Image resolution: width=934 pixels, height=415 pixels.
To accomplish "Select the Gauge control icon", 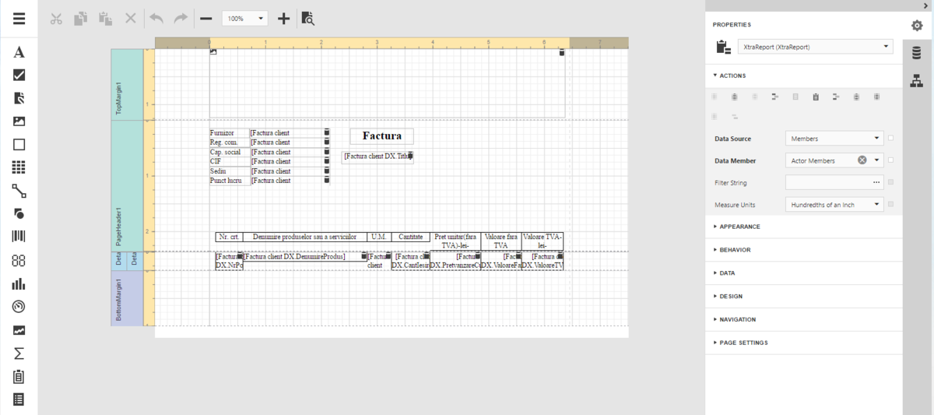I will (19, 307).
